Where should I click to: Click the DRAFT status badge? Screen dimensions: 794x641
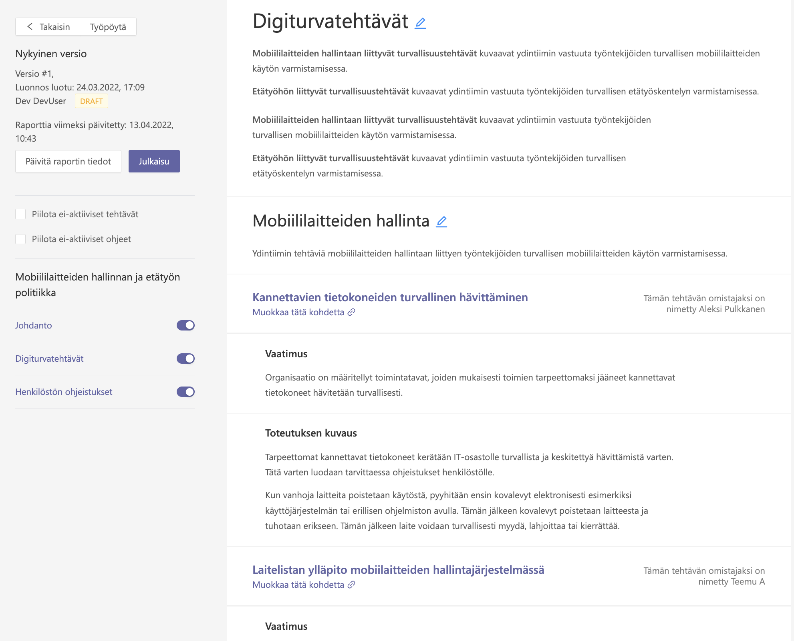coord(91,101)
